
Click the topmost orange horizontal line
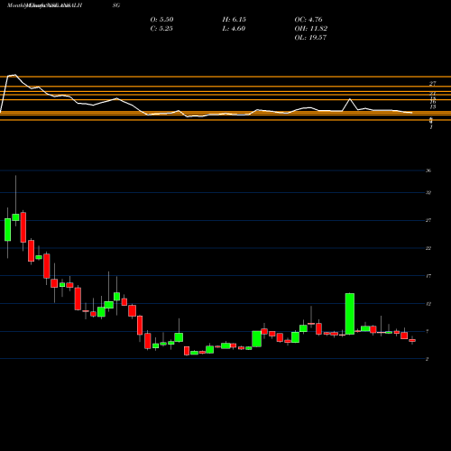point(225,77)
